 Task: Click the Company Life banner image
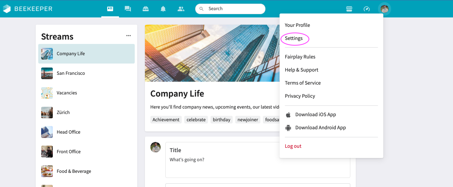[x=212, y=53]
